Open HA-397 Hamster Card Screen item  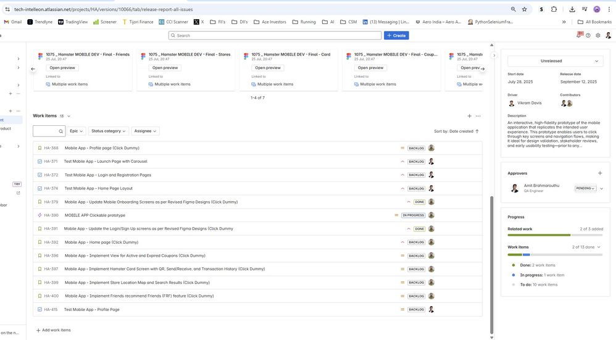[x=257, y=269]
